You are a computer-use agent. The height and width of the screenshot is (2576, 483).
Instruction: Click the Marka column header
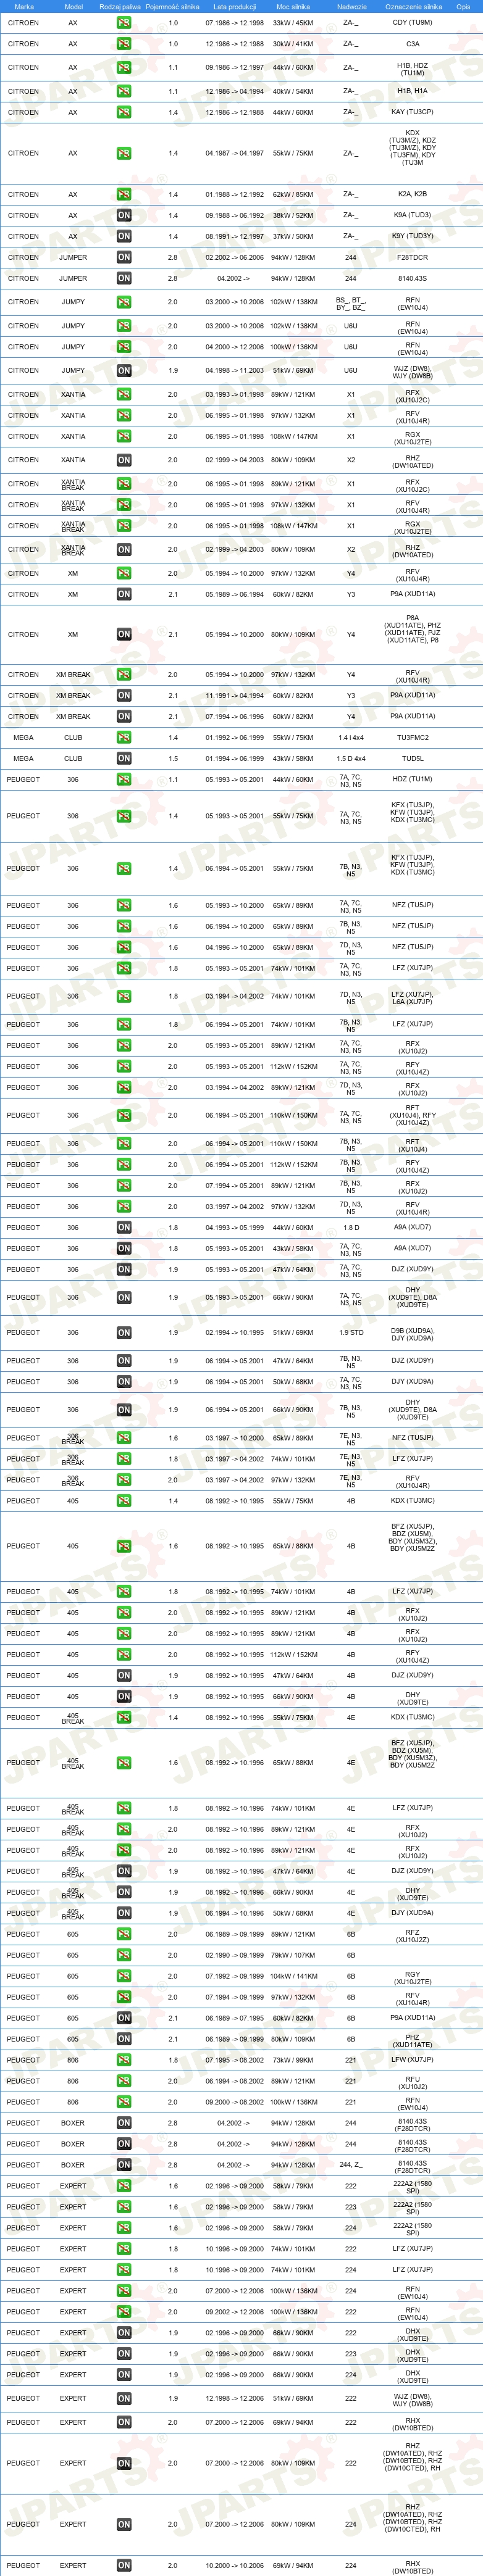[24, 6]
